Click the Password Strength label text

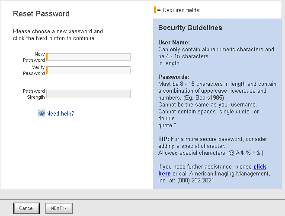tap(34, 94)
